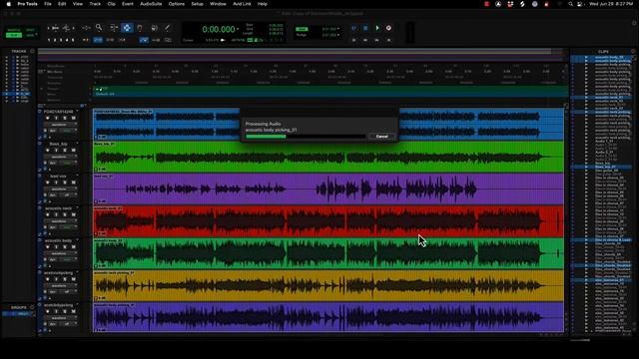
Task: Select the Pencil tool
Action: [x=167, y=28]
